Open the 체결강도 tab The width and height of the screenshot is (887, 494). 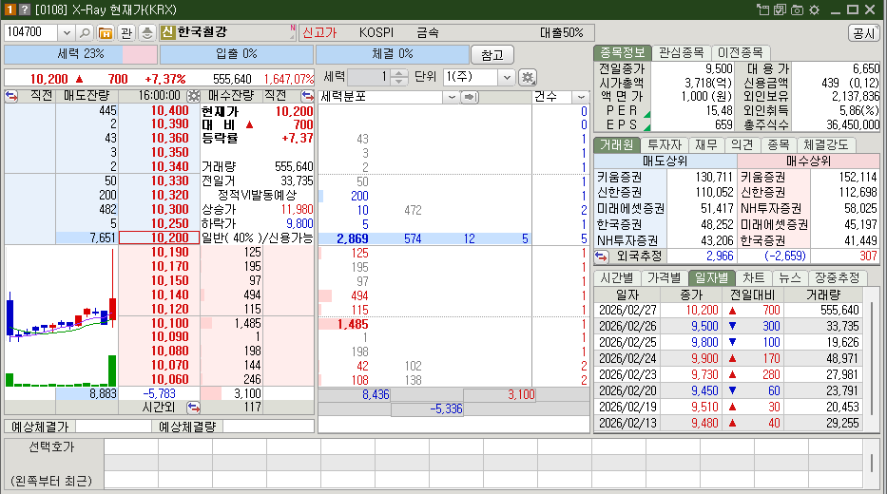(826, 144)
